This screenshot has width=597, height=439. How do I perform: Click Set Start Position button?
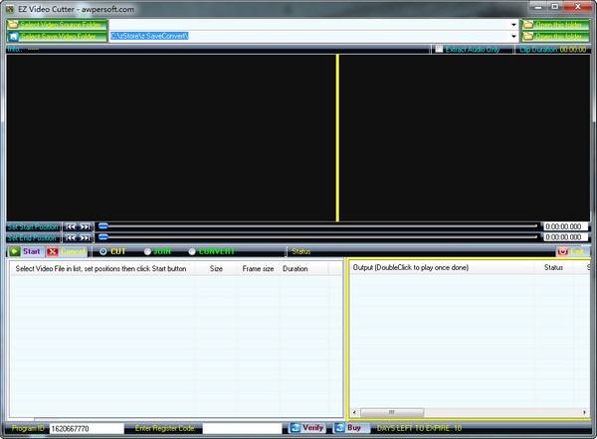point(33,226)
